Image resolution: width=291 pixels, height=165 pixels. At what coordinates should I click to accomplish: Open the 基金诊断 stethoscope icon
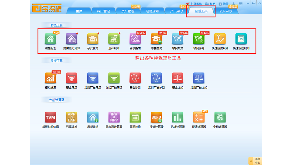point(135,78)
